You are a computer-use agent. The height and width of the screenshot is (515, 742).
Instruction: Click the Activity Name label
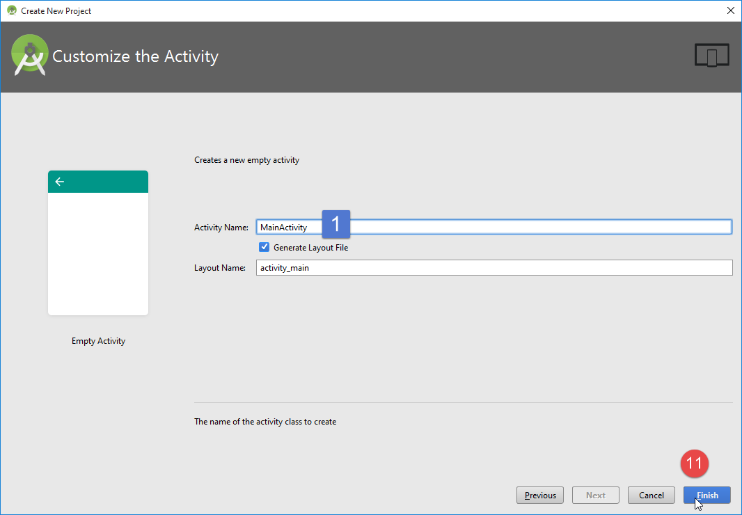[x=221, y=228]
